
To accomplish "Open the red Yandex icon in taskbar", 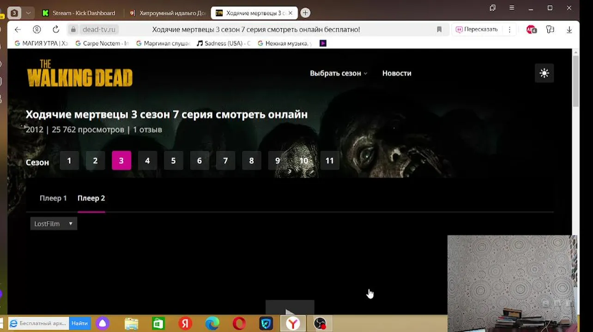I will 185,324.
